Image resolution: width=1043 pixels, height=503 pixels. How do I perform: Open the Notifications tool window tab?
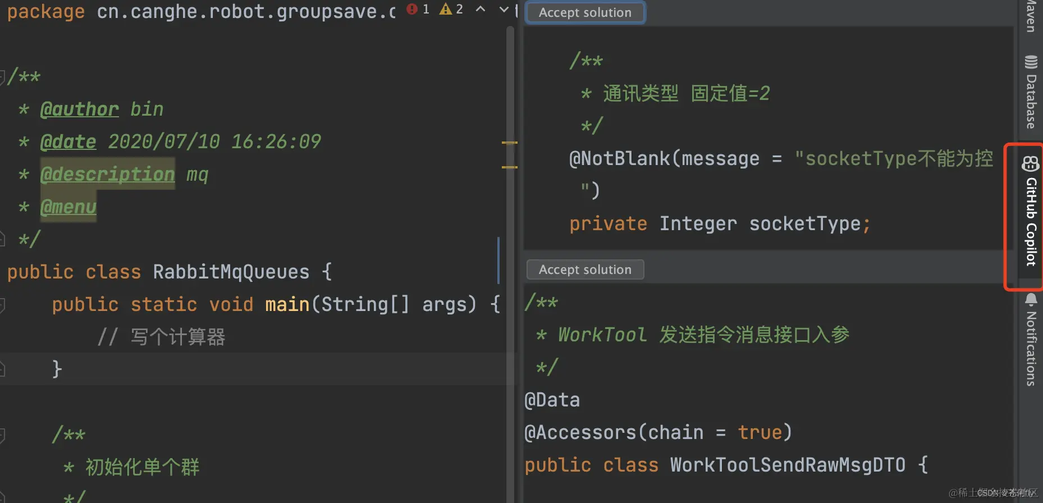[1031, 340]
